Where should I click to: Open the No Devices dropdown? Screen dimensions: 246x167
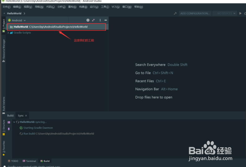tap(225, 13)
